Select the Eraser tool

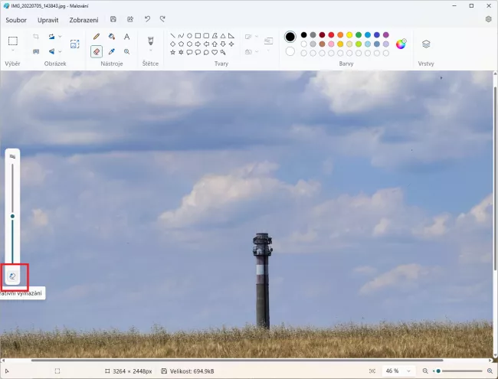coord(97,51)
